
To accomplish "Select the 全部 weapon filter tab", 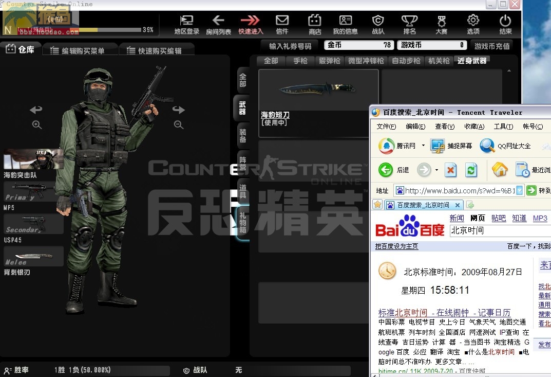I will 271,61.
